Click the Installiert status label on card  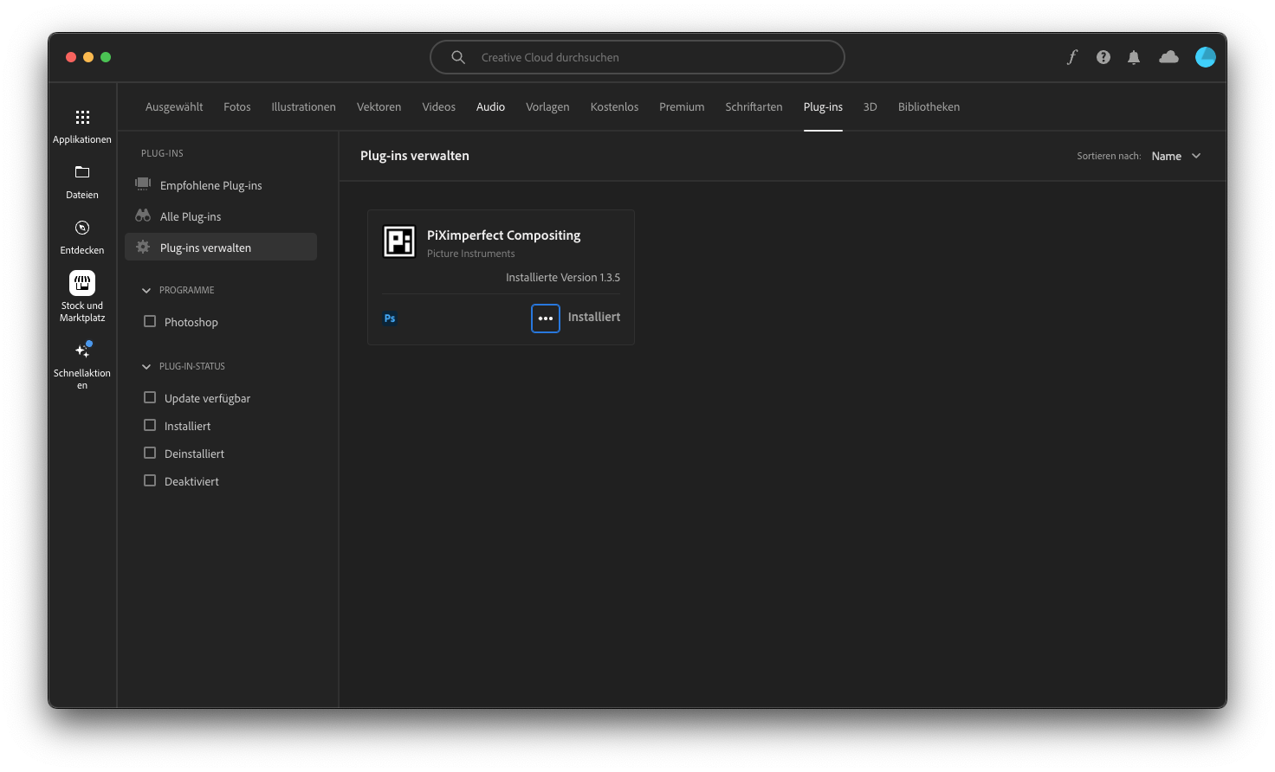point(594,317)
